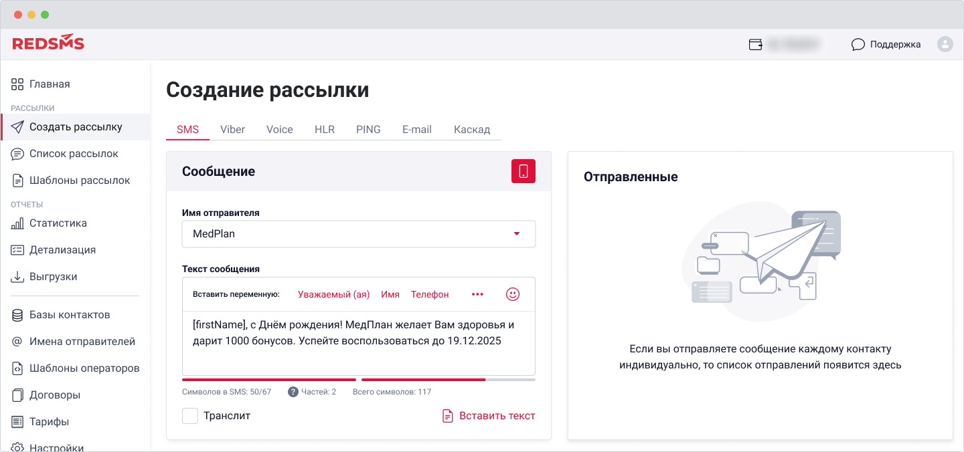Expand the extra variables with the ellipsis
964x452 pixels.
tap(477, 294)
